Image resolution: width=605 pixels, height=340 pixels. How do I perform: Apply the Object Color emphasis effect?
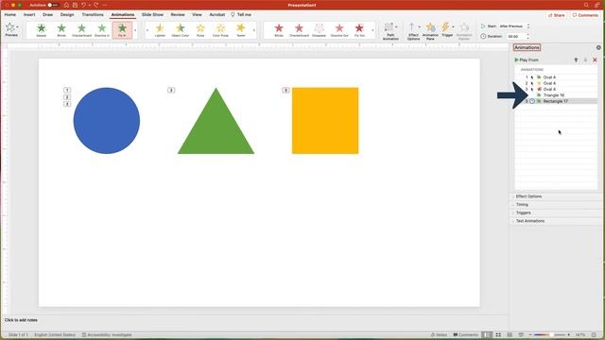click(181, 29)
